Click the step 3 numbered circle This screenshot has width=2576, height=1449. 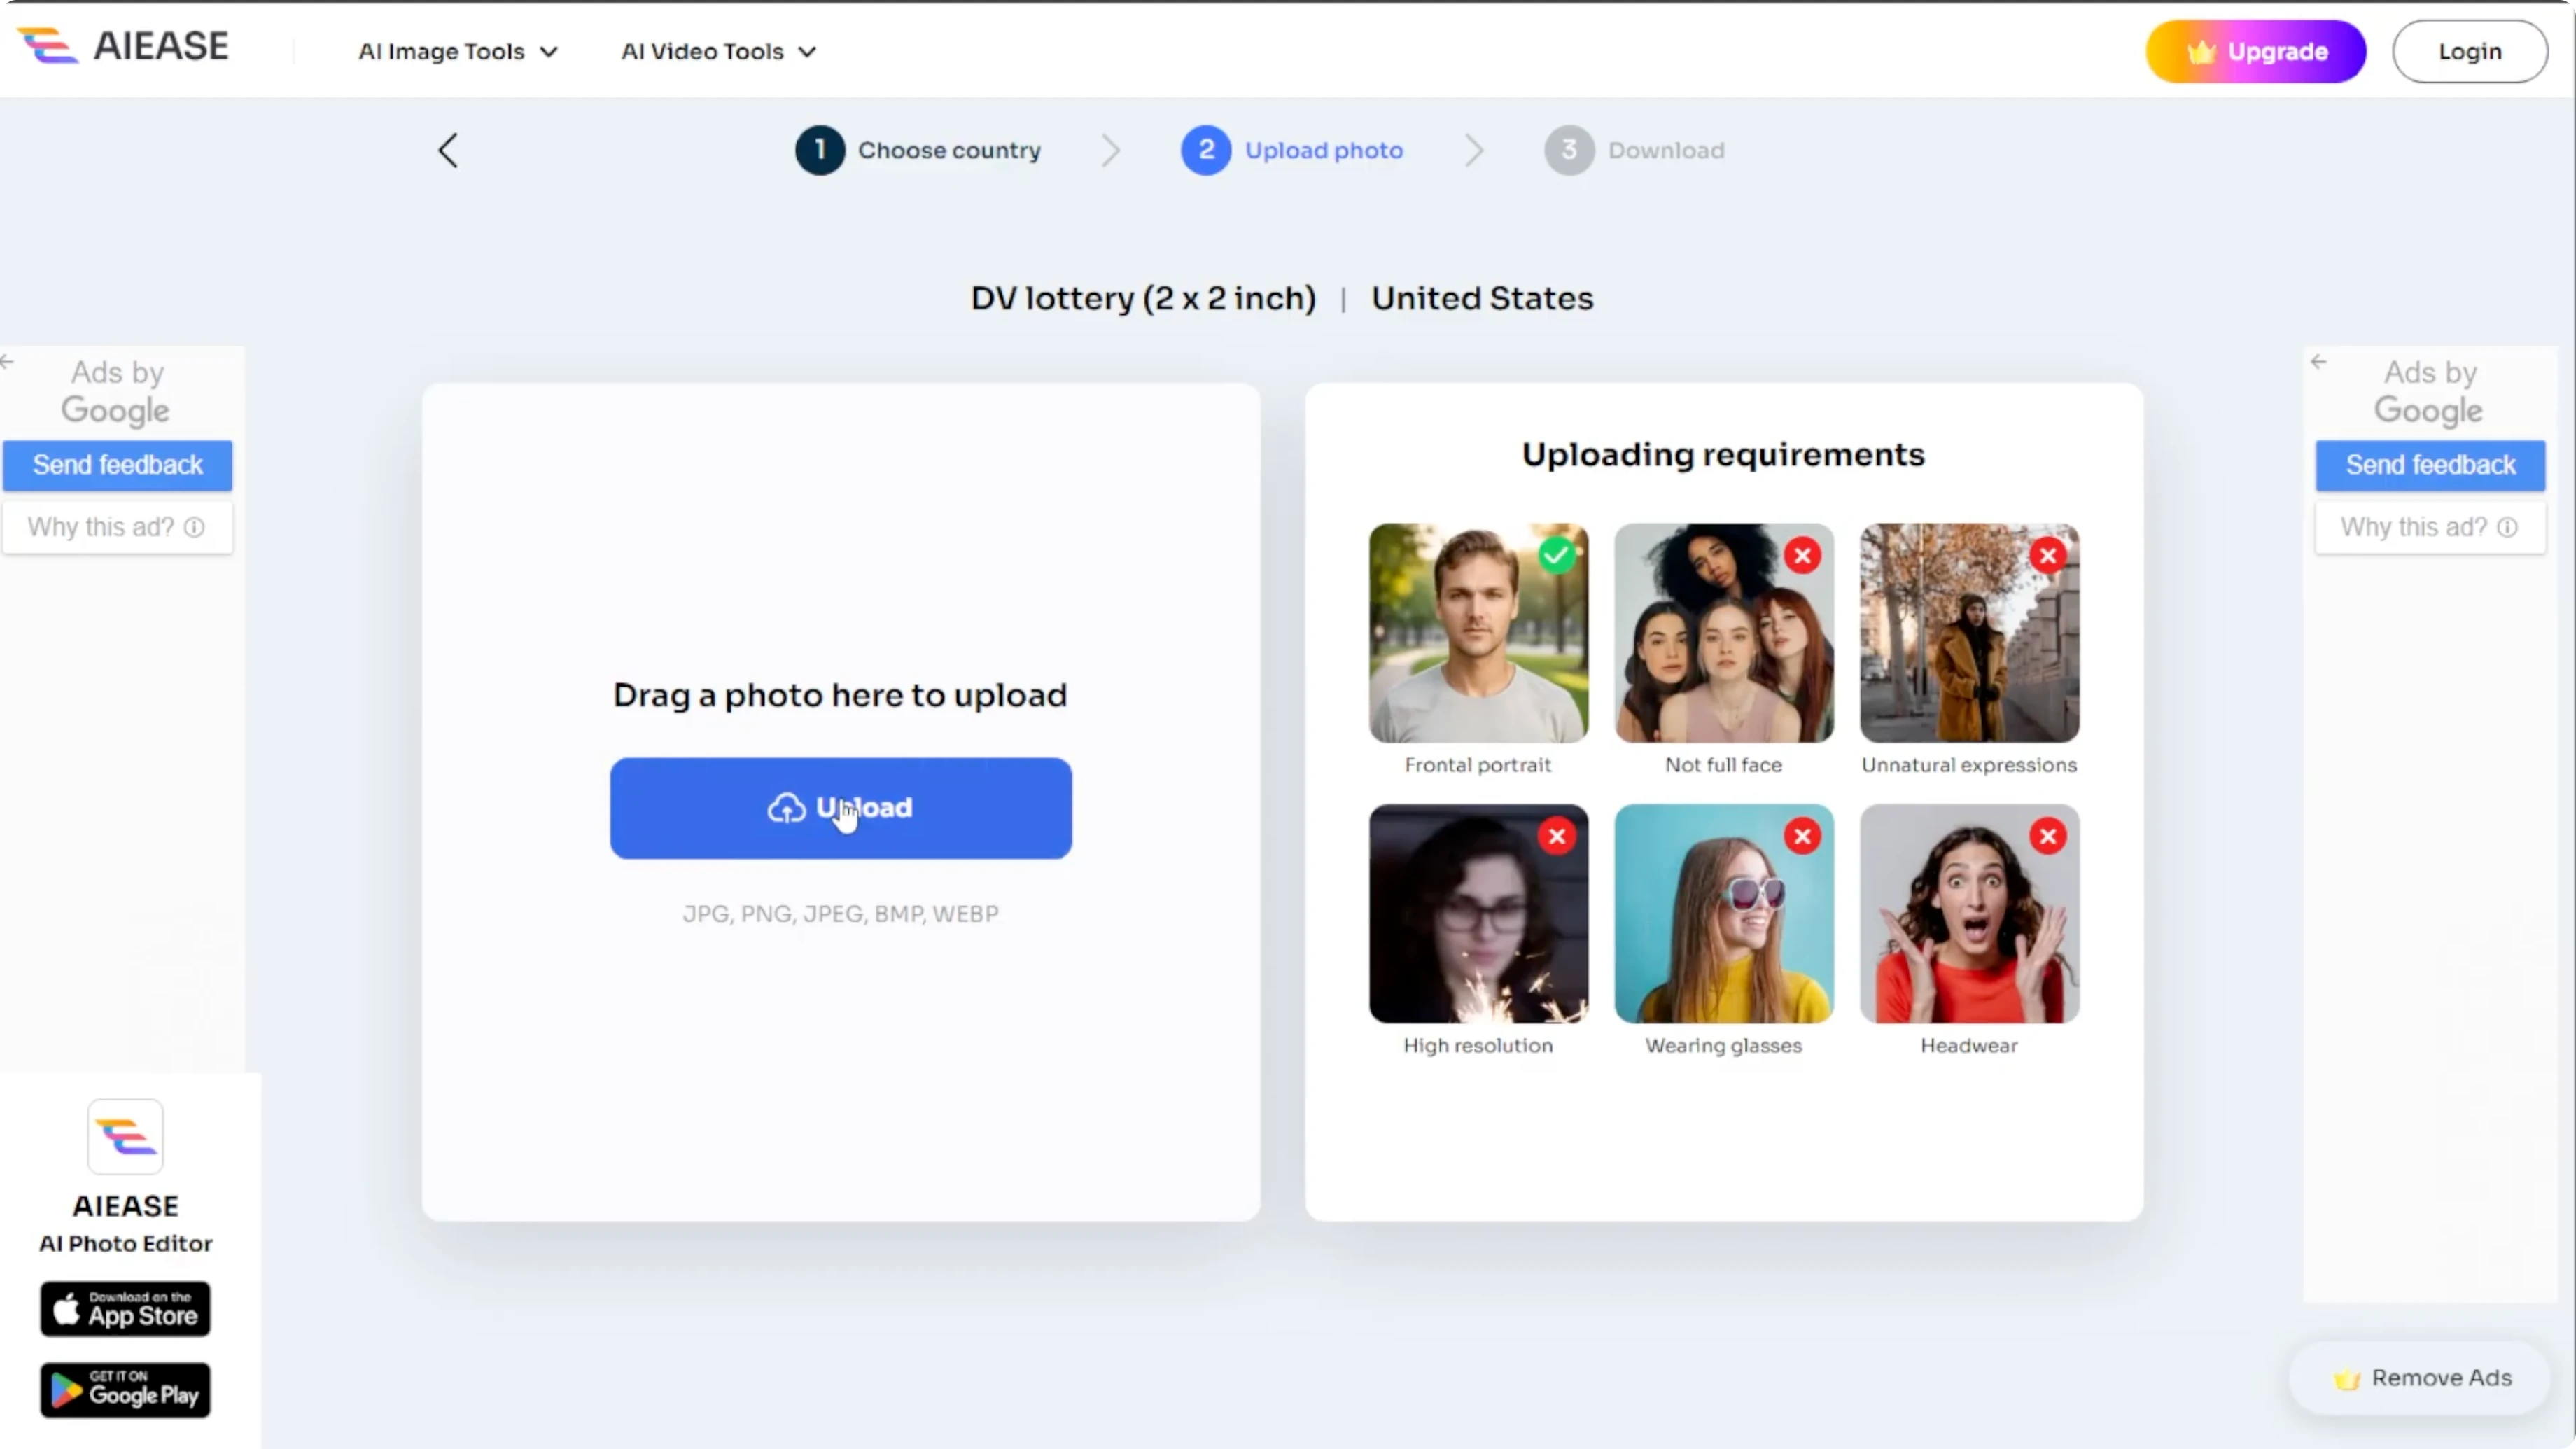1569,150
